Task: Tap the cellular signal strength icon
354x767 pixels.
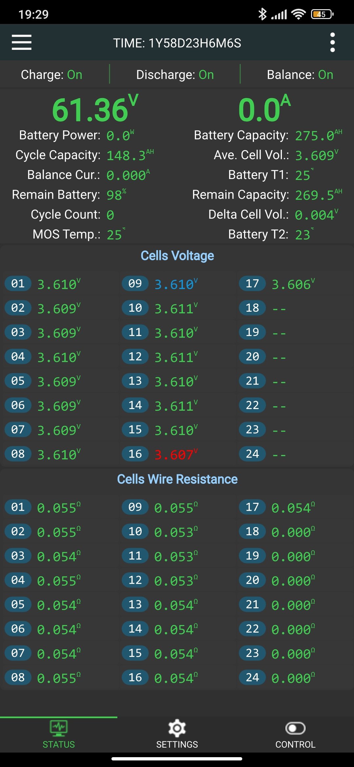Action: coord(279,14)
